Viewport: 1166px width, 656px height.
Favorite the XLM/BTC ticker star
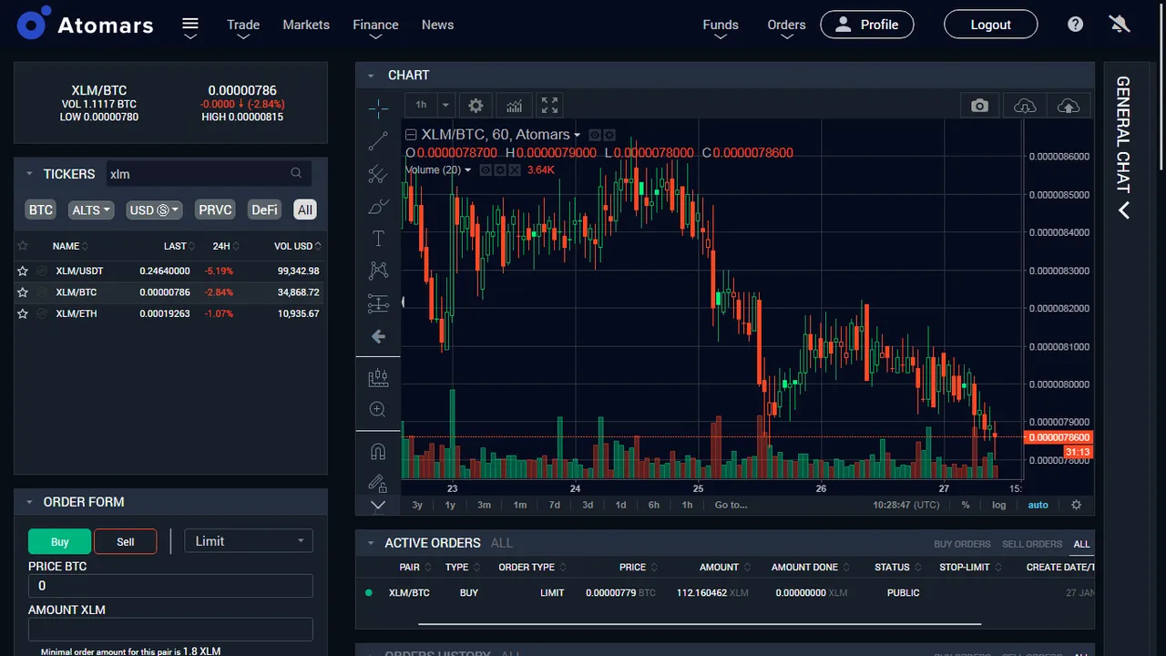[23, 292]
